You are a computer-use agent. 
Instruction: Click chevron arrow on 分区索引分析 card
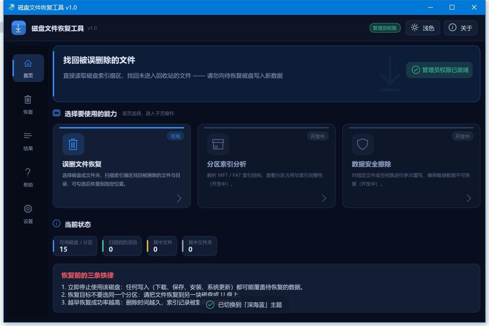pyautogui.click(x=324, y=198)
